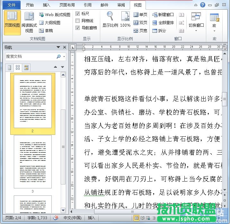Click the 双页 two pages button
This screenshot has height=224, width=230.
tap(140, 23)
